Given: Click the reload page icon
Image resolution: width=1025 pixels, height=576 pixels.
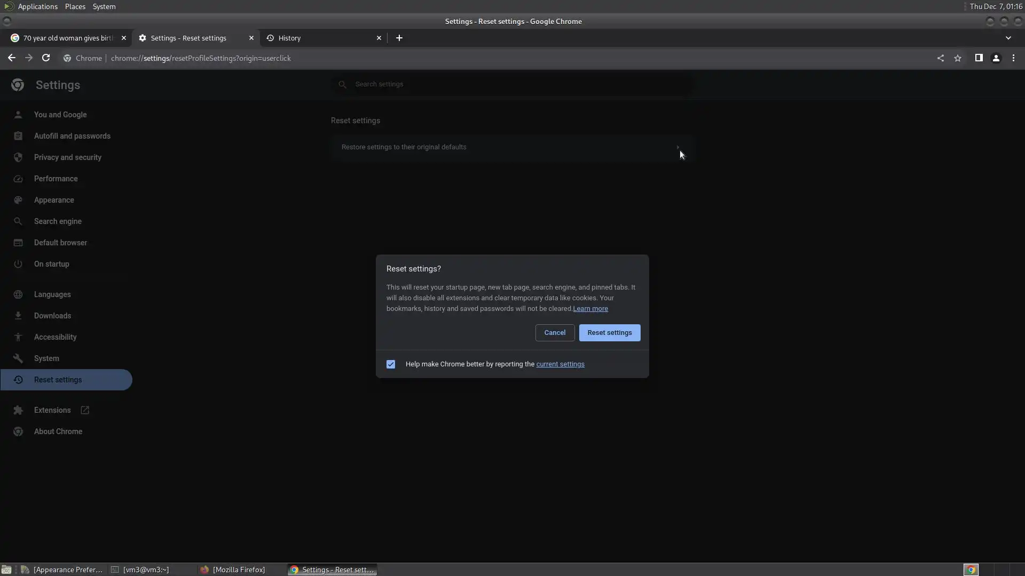Looking at the screenshot, I should coord(46,58).
